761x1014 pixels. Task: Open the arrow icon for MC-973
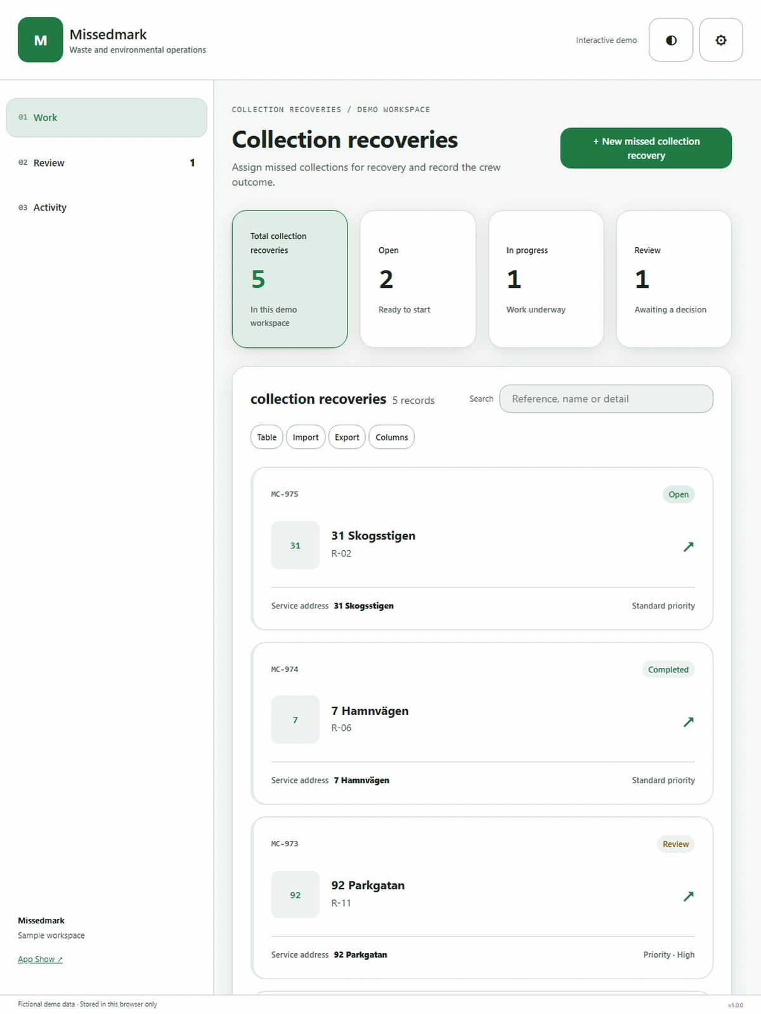pyautogui.click(x=688, y=896)
